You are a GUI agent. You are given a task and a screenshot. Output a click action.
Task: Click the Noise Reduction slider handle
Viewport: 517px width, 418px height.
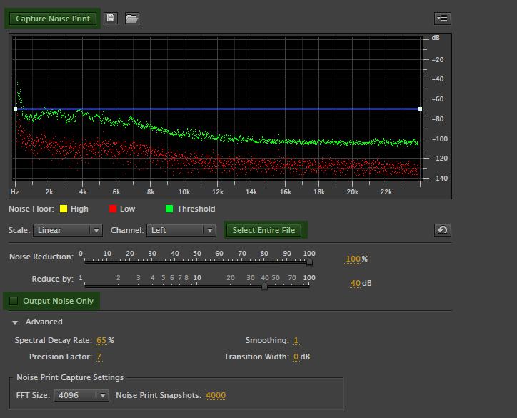[x=309, y=262]
